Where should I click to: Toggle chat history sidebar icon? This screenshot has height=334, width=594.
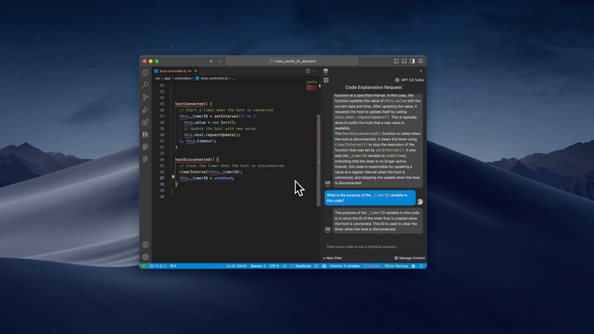click(x=326, y=80)
